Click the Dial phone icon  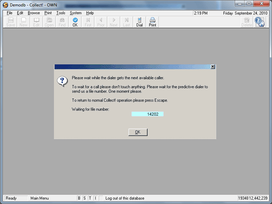[140, 22]
